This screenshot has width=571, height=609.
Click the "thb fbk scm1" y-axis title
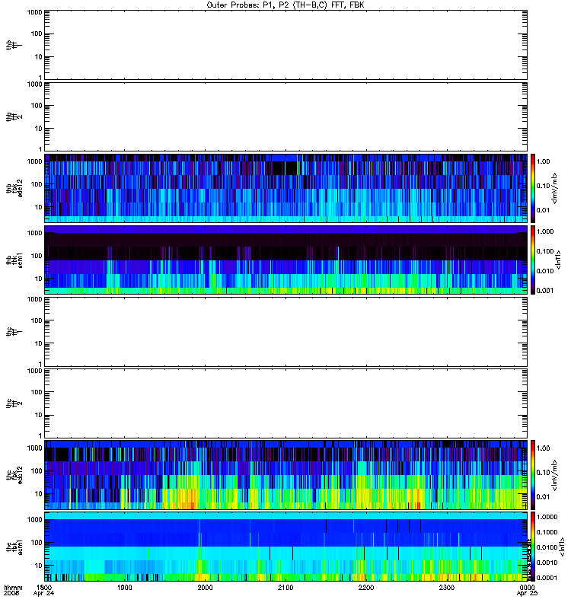coord(14,260)
